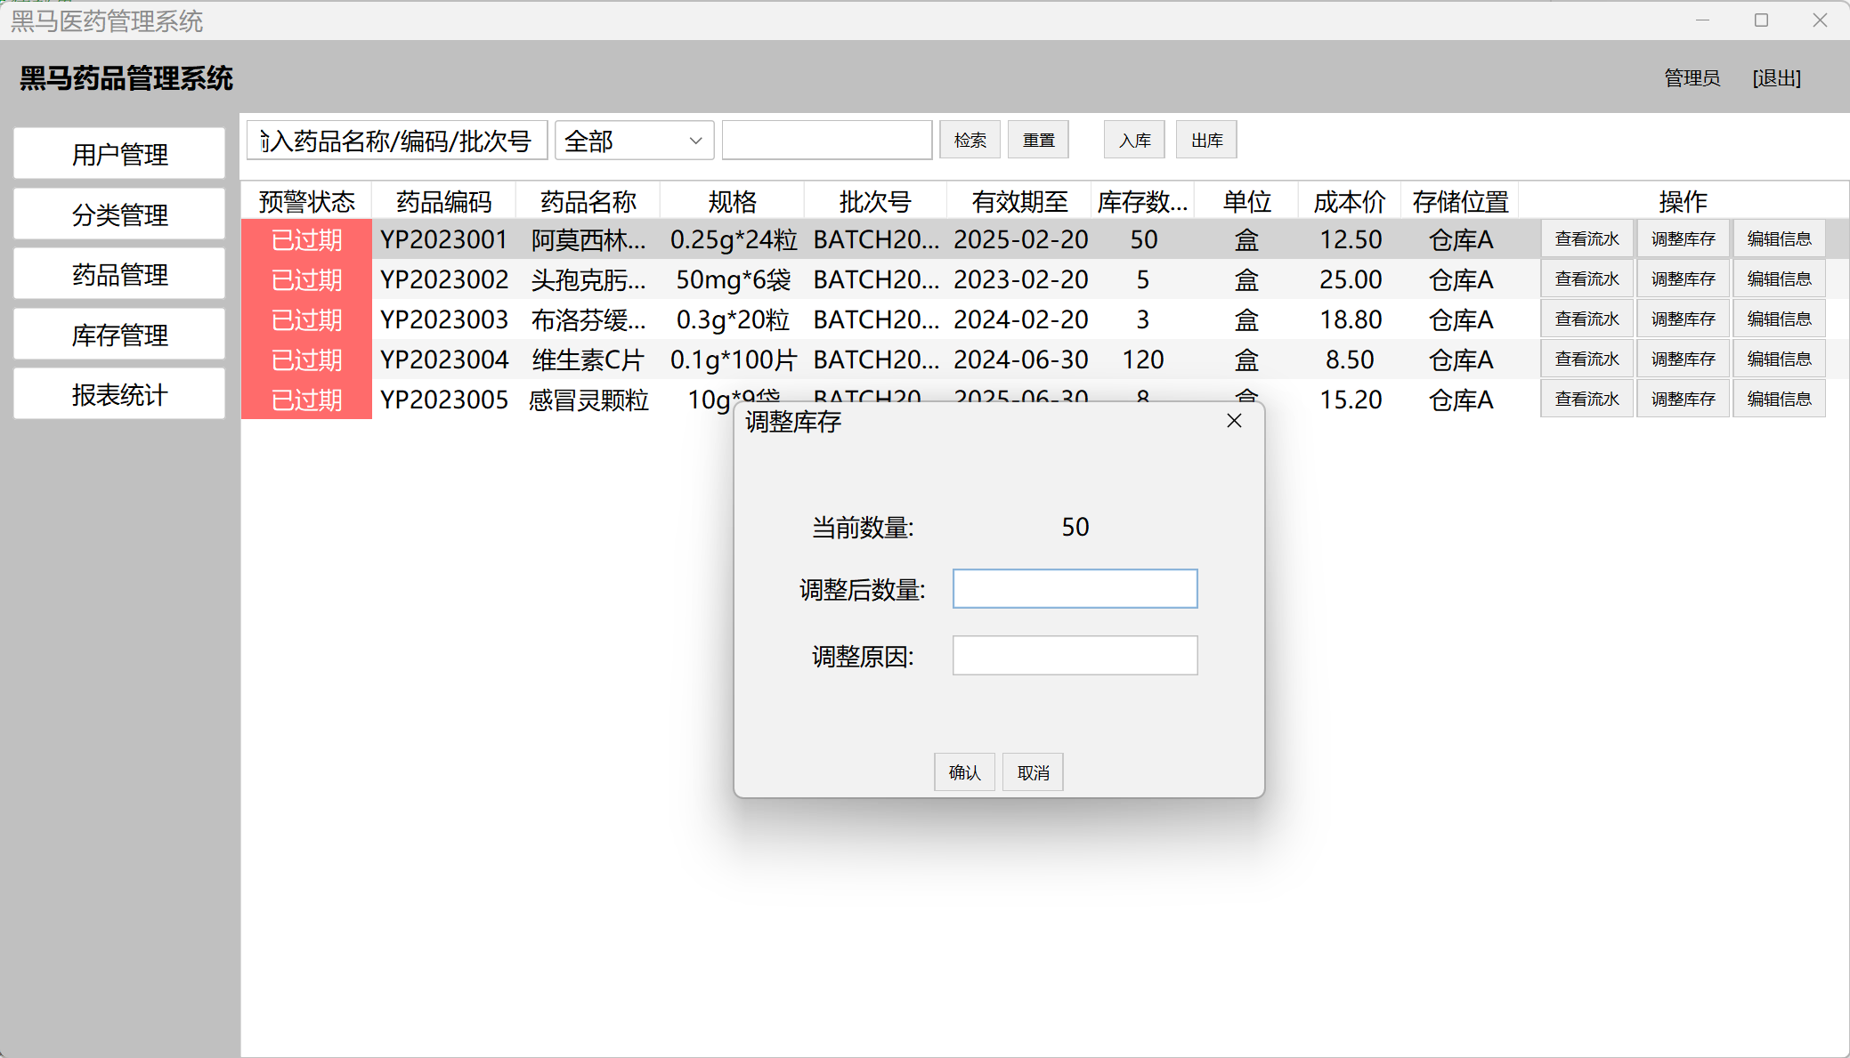Open 用户管理 in the sidebar

coord(119,154)
